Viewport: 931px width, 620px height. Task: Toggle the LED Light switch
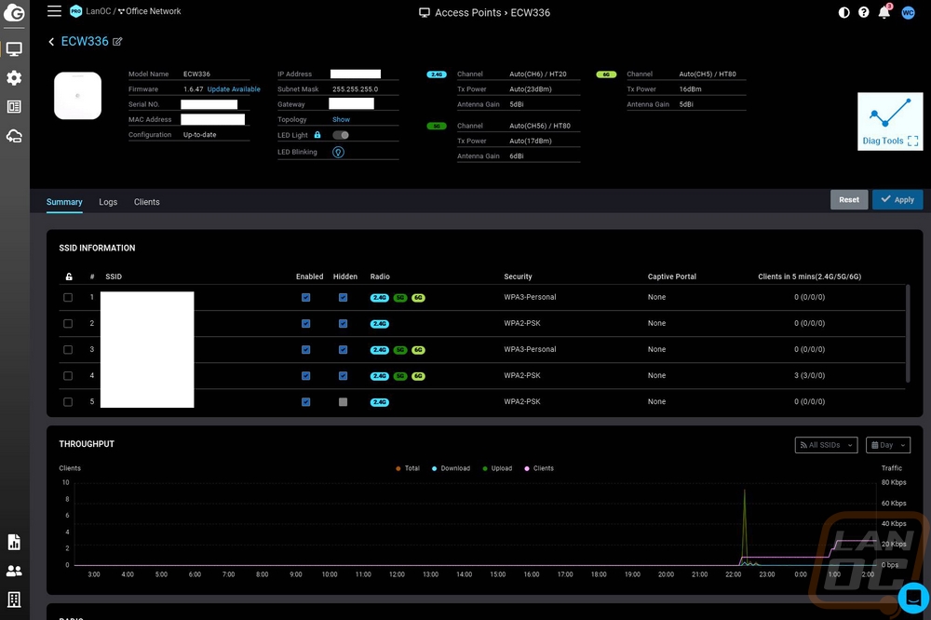point(341,135)
